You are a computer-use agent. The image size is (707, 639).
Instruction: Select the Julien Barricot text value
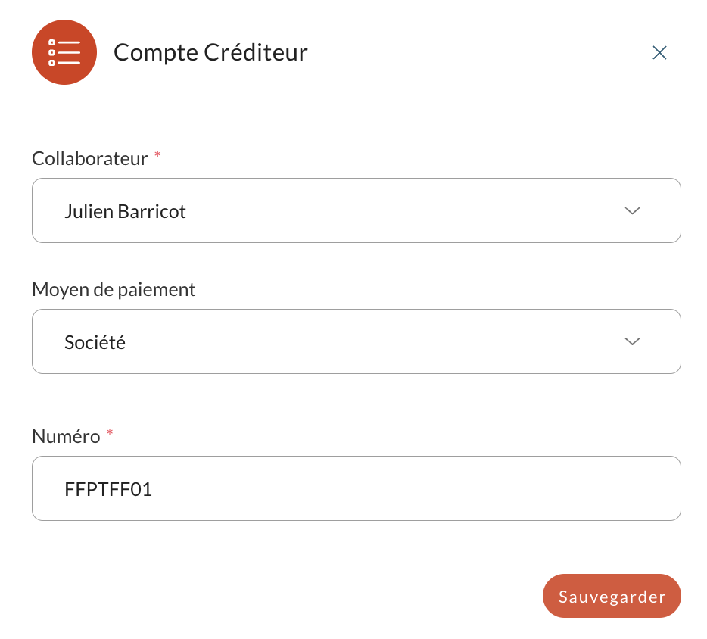(x=125, y=211)
